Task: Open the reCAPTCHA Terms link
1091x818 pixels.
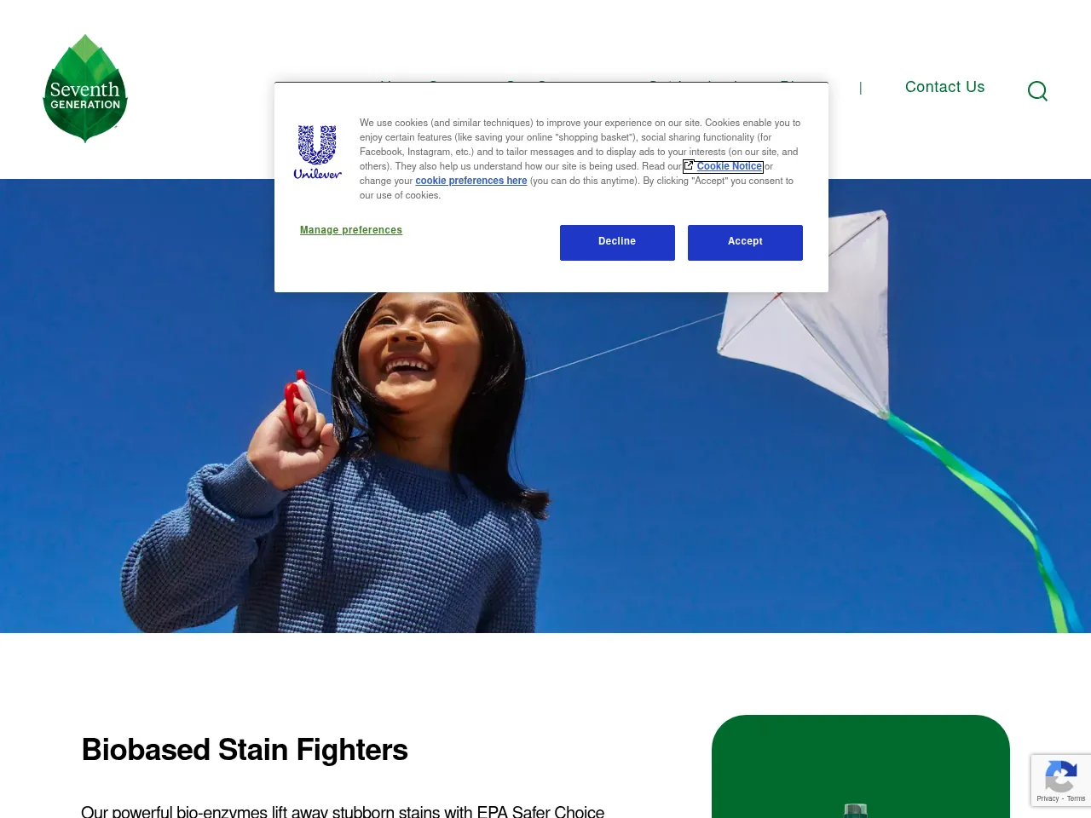Action: [1076, 798]
